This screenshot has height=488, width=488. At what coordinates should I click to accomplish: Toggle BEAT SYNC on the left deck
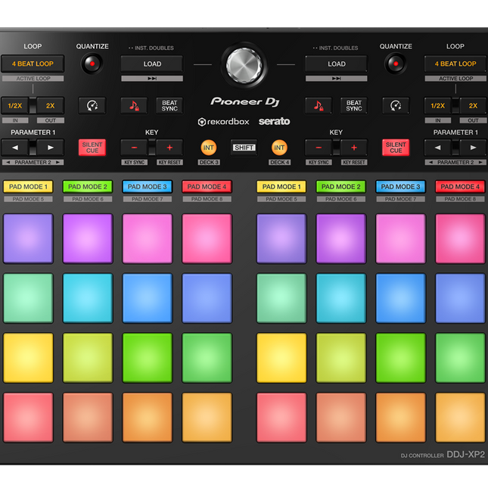[169, 106]
